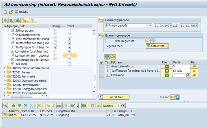The image size is (207, 127).
Task: Tick the highlighted Utdata checkbox for Lønnart for lønn
Action: pyautogui.click(x=69, y=56)
